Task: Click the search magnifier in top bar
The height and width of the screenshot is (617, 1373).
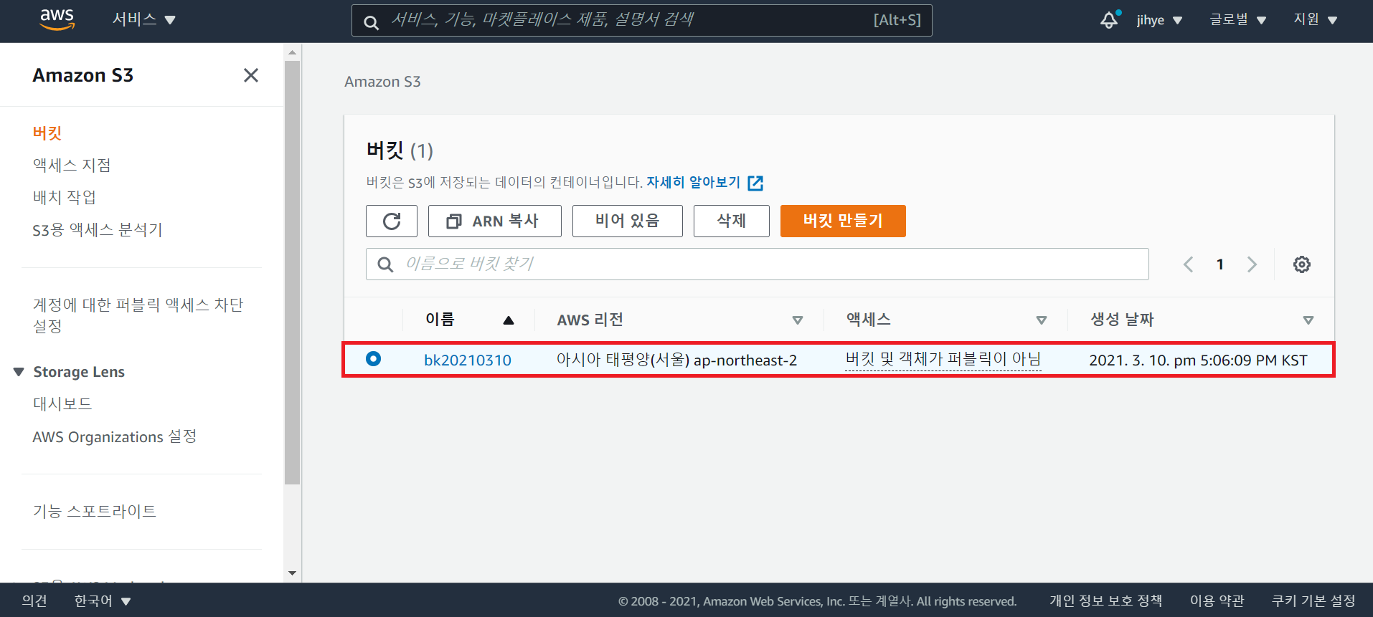Action: tap(371, 22)
